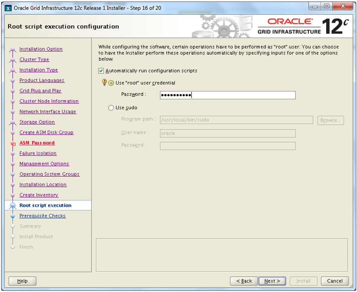The width and height of the screenshot is (357, 292).
Task: Jump to Prerequisite Checks step
Action: tap(43, 216)
